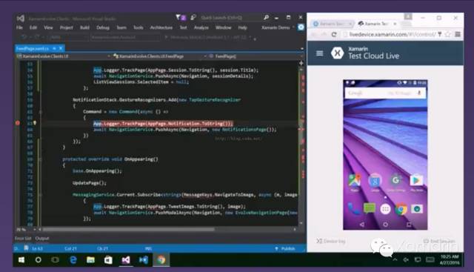Screen dimensions: 474x272
Task: Collapse the MessagingService Subscribe outline block
Action: click(x=40, y=195)
